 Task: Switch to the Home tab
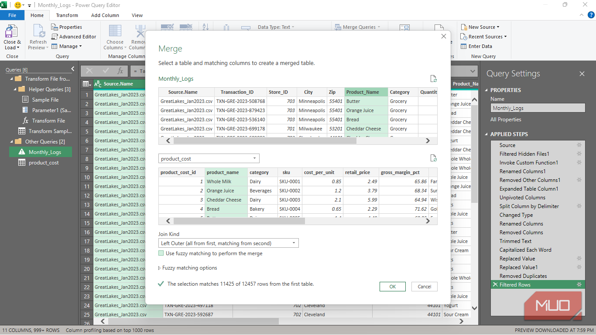point(37,15)
